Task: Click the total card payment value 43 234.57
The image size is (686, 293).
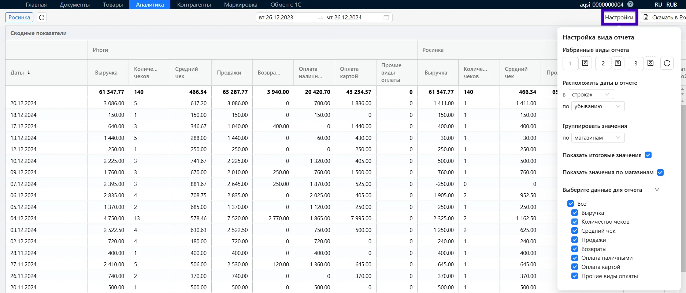Action: [359, 92]
